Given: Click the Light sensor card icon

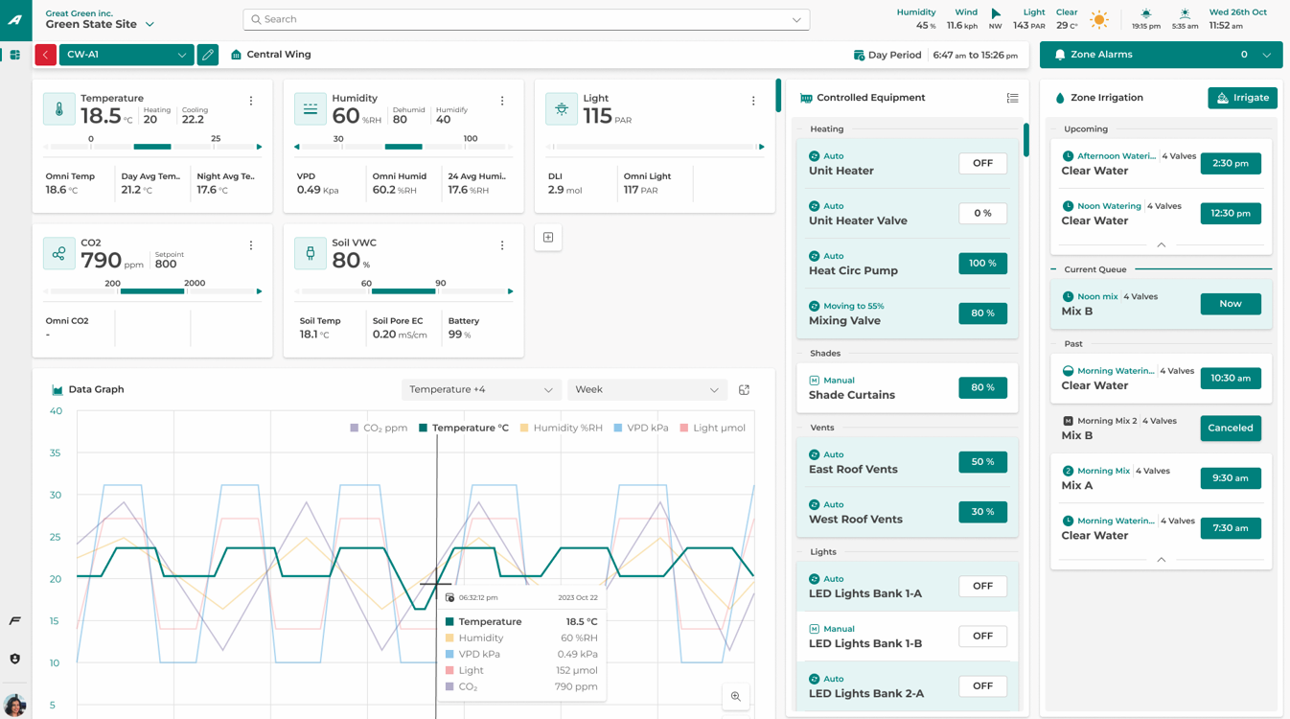Looking at the screenshot, I should coord(562,109).
